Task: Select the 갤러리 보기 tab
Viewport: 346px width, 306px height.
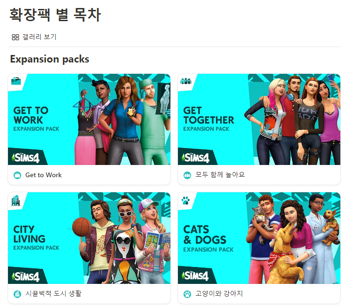Action: tap(34, 37)
